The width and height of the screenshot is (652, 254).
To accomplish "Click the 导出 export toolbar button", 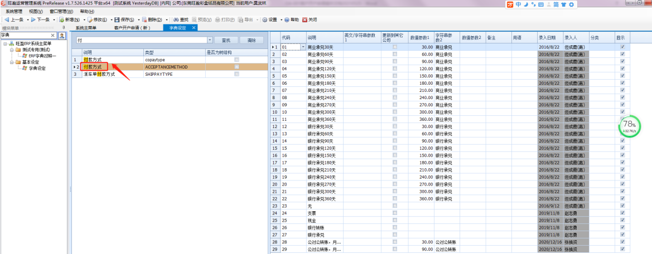I will click(246, 19).
